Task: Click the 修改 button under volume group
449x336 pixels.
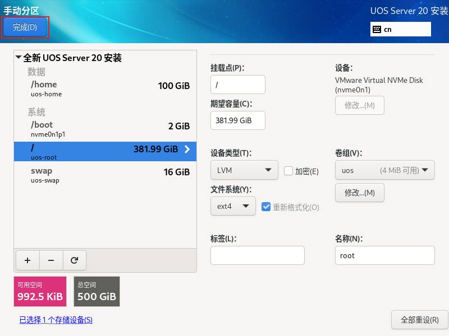Action: (359, 193)
